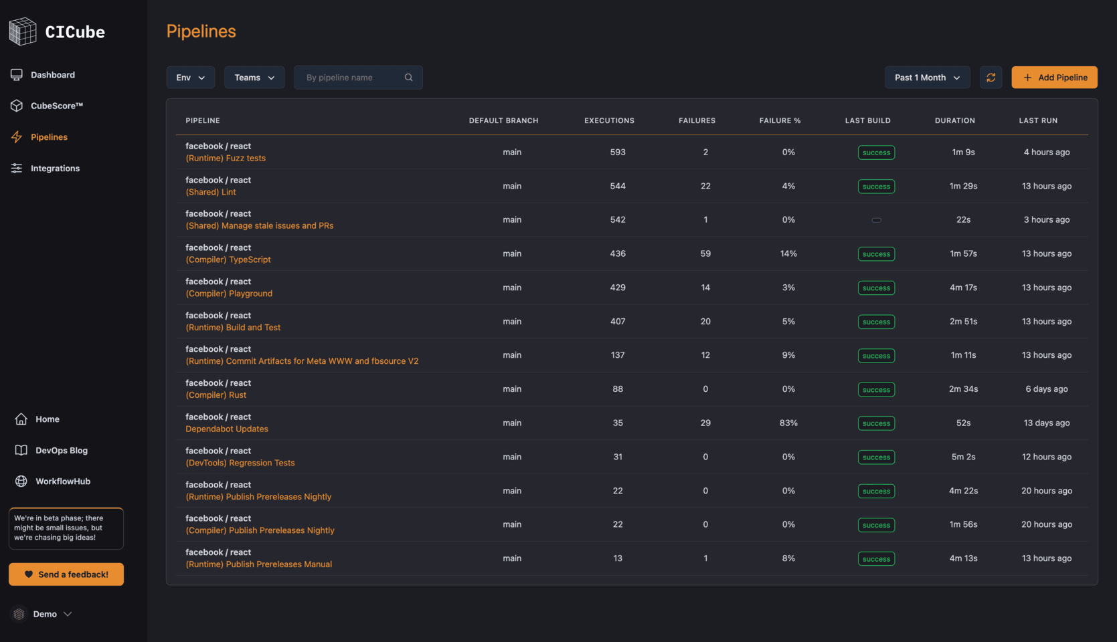Click the refresh pipelines icon button

coord(991,78)
